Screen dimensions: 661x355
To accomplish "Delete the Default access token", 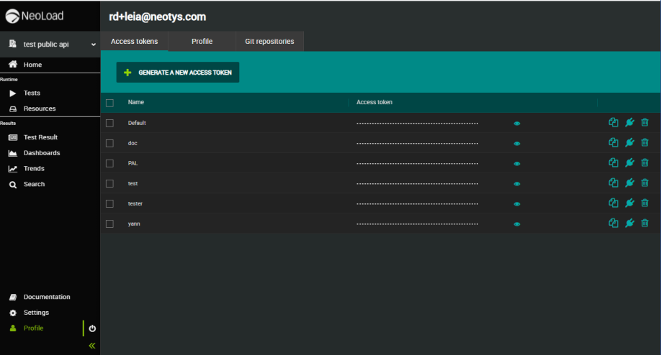I will pyautogui.click(x=644, y=122).
